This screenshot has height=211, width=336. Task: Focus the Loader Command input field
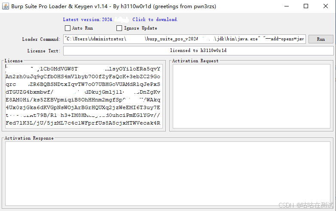point(184,39)
